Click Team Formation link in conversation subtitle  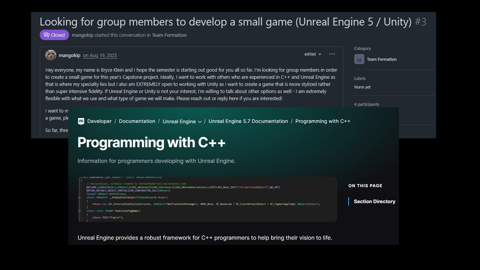point(169,35)
